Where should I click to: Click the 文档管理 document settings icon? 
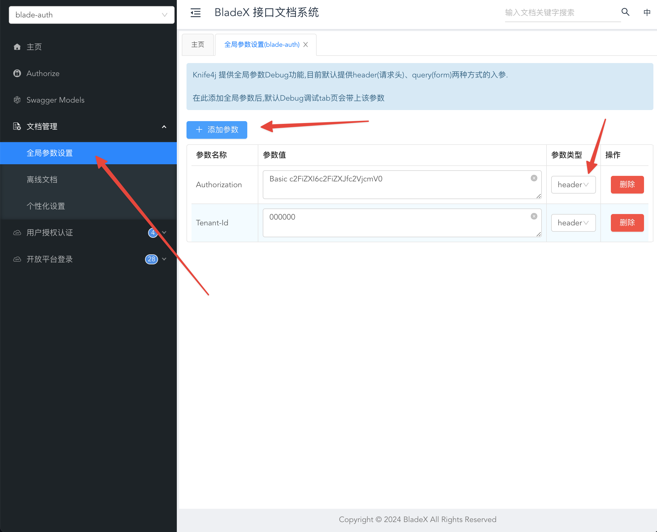point(17,126)
